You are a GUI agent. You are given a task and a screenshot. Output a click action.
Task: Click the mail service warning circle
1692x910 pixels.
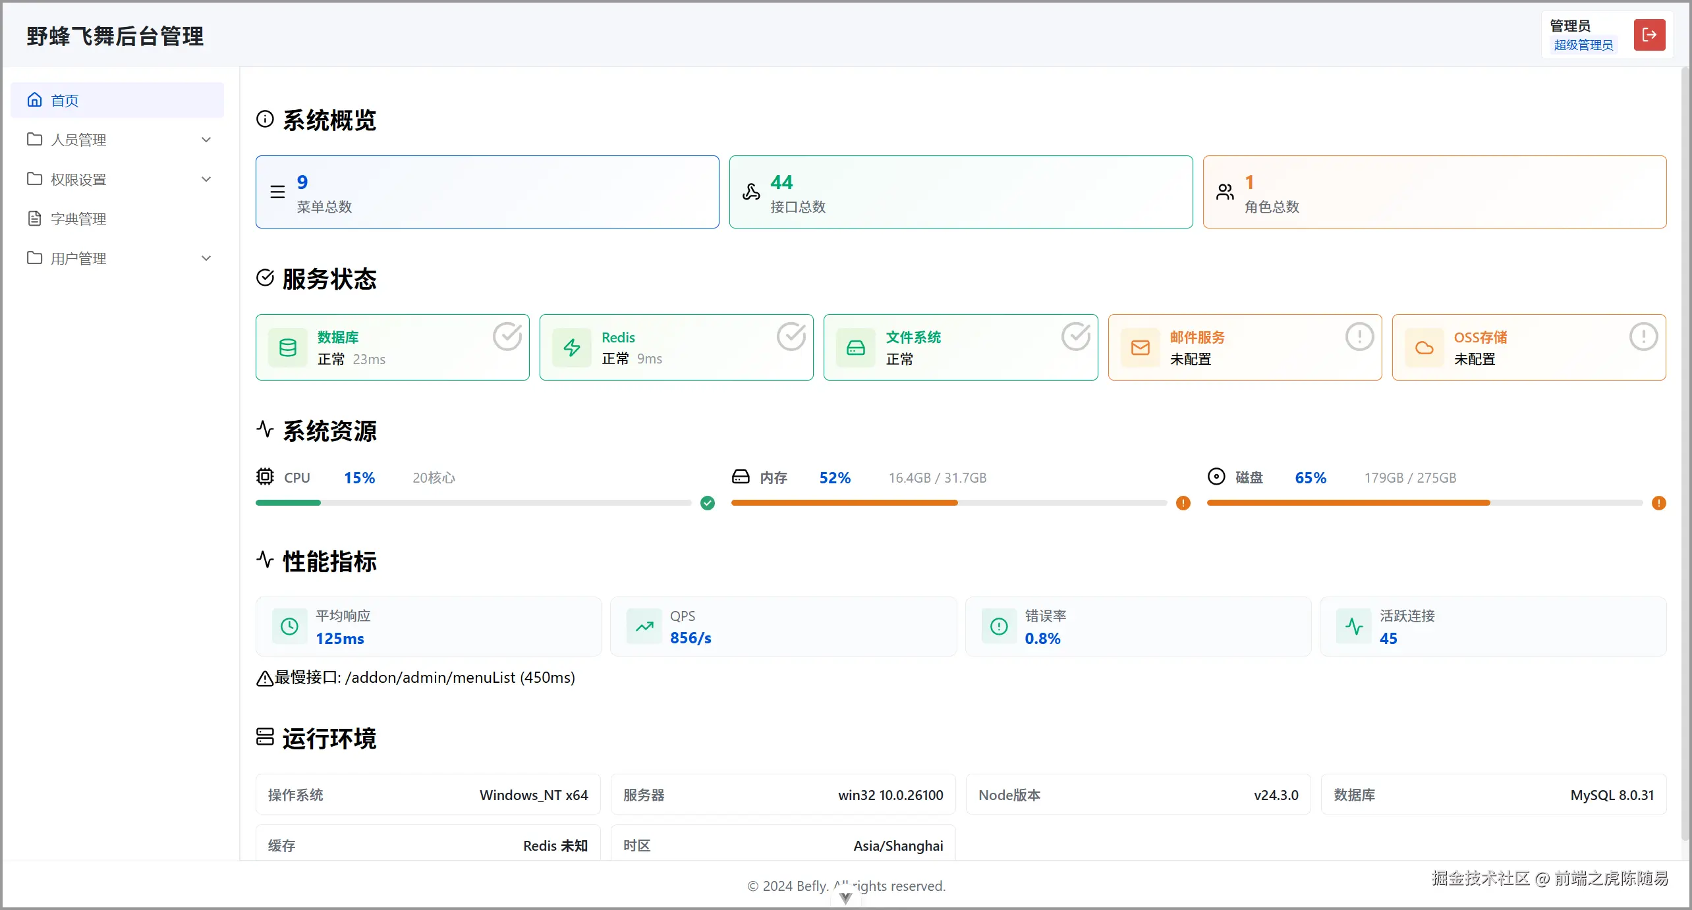tap(1359, 336)
